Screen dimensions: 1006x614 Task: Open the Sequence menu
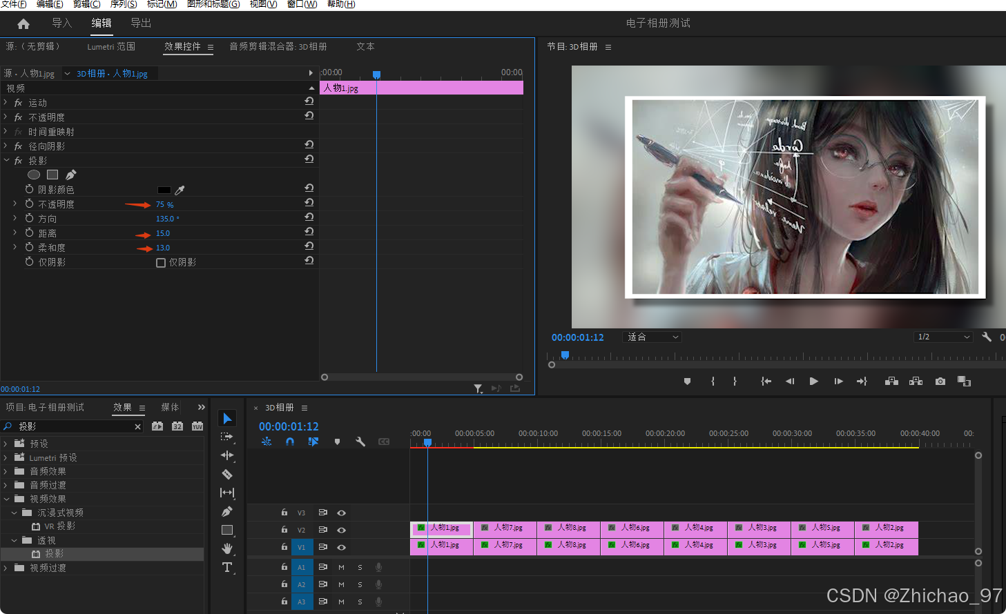tap(124, 4)
